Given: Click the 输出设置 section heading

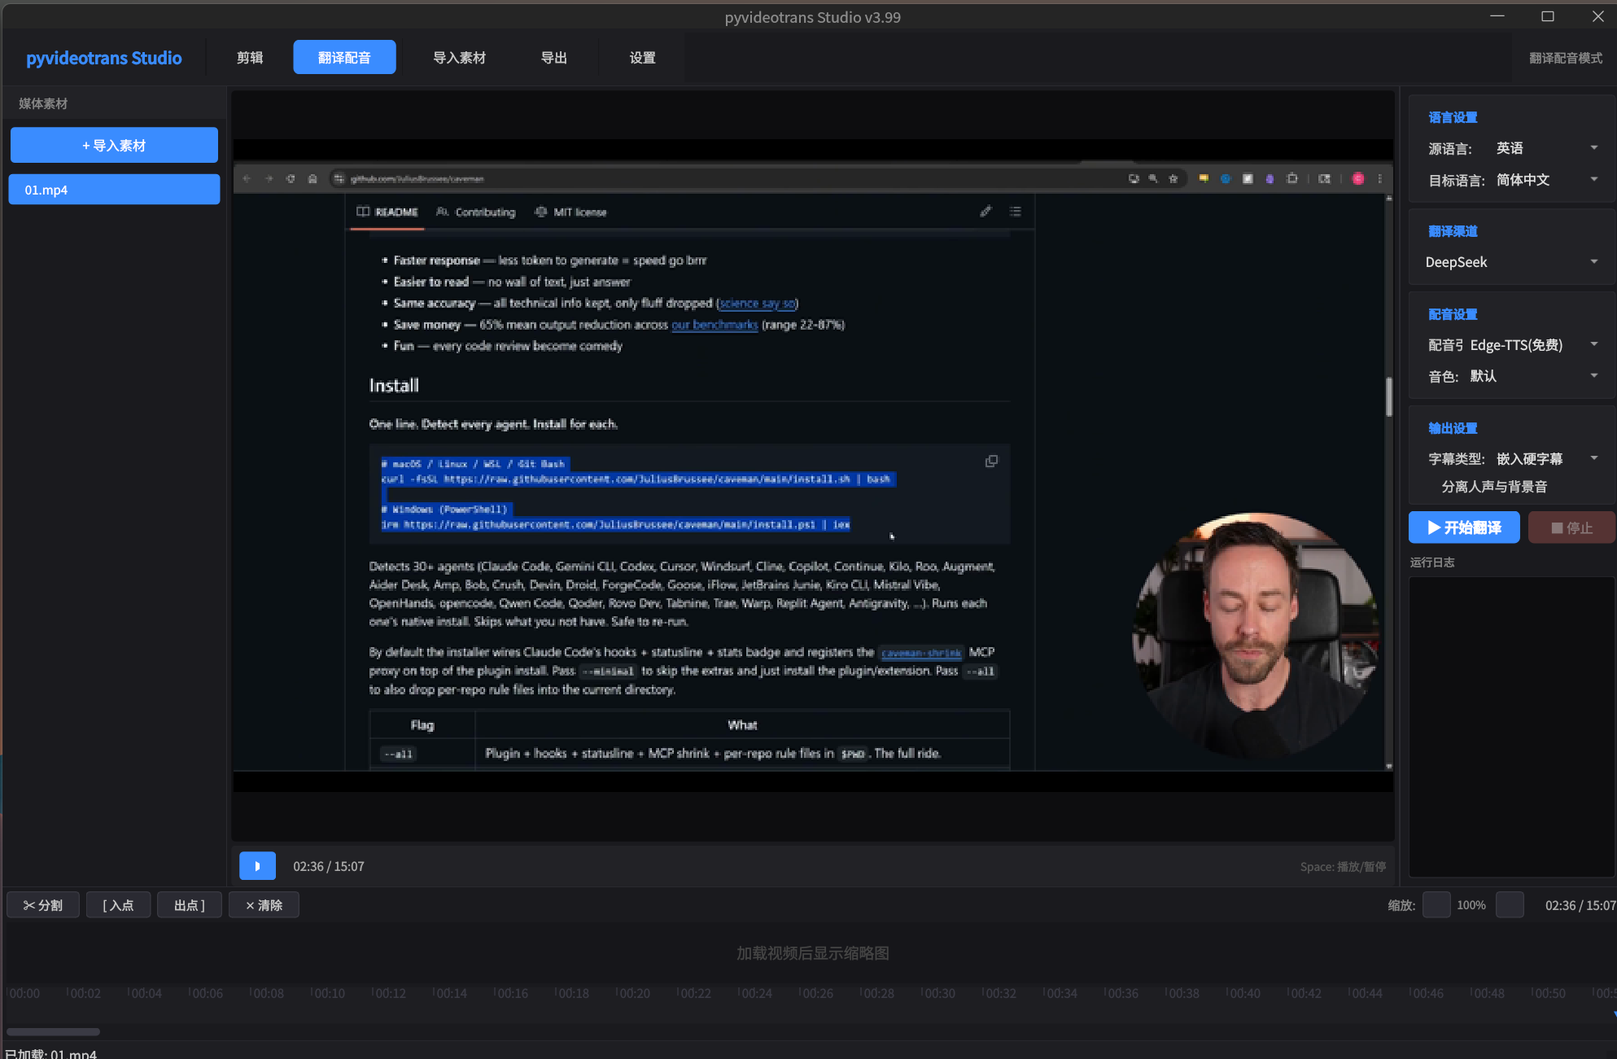Looking at the screenshot, I should pyautogui.click(x=1453, y=428).
